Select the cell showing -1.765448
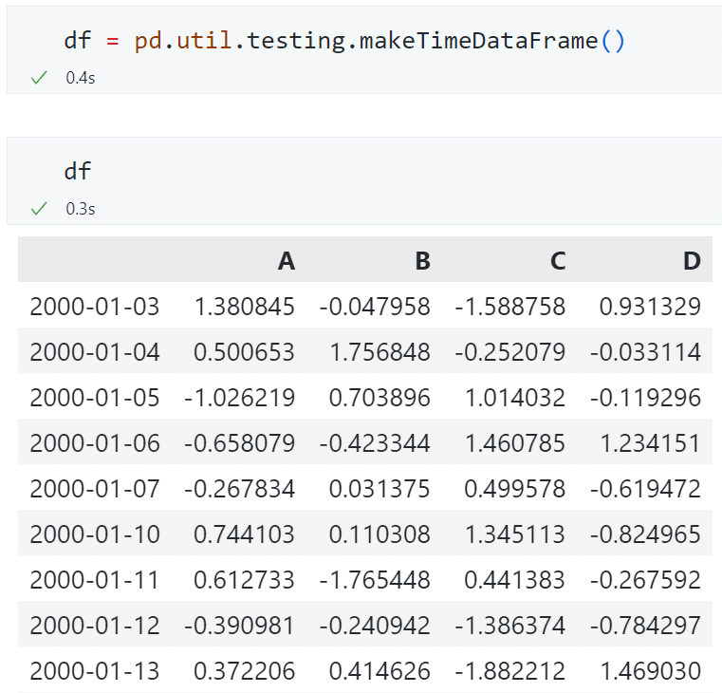Screen dimensions: 722x693 pyautogui.click(x=375, y=580)
